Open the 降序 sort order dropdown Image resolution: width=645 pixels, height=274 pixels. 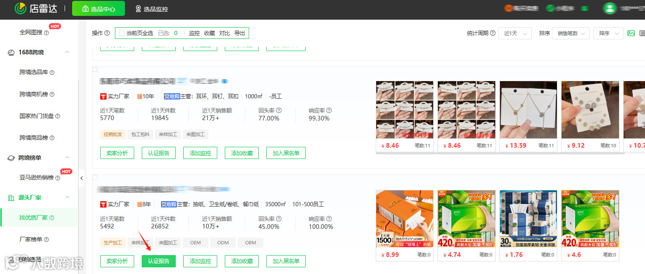608,33
